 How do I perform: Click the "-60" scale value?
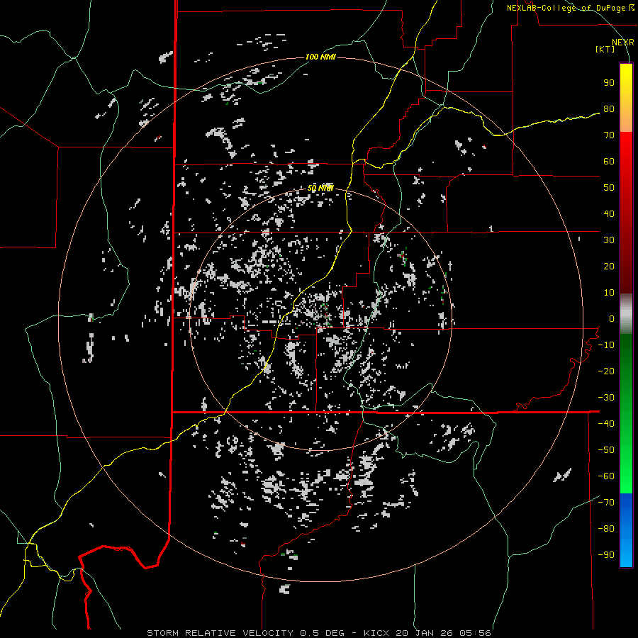click(x=606, y=476)
